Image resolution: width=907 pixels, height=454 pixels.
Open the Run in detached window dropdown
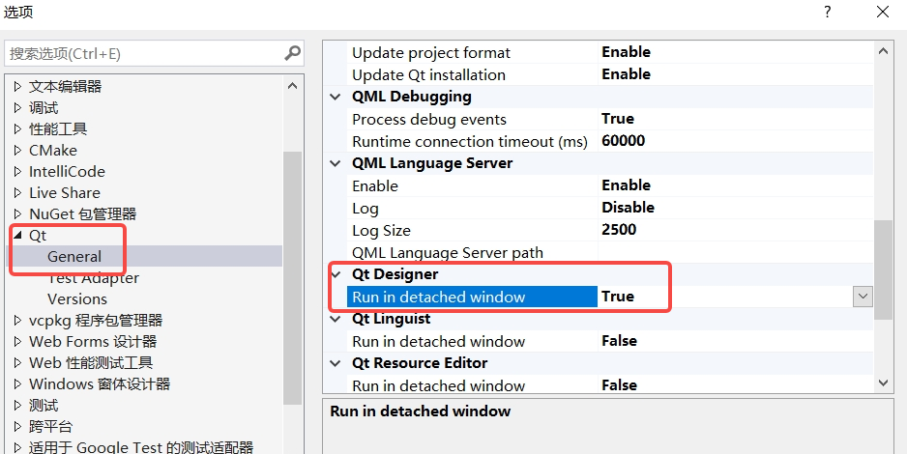click(863, 297)
